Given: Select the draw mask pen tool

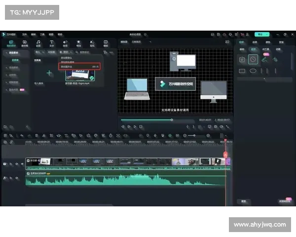Looking at the screenshot, I should tap(264, 60).
